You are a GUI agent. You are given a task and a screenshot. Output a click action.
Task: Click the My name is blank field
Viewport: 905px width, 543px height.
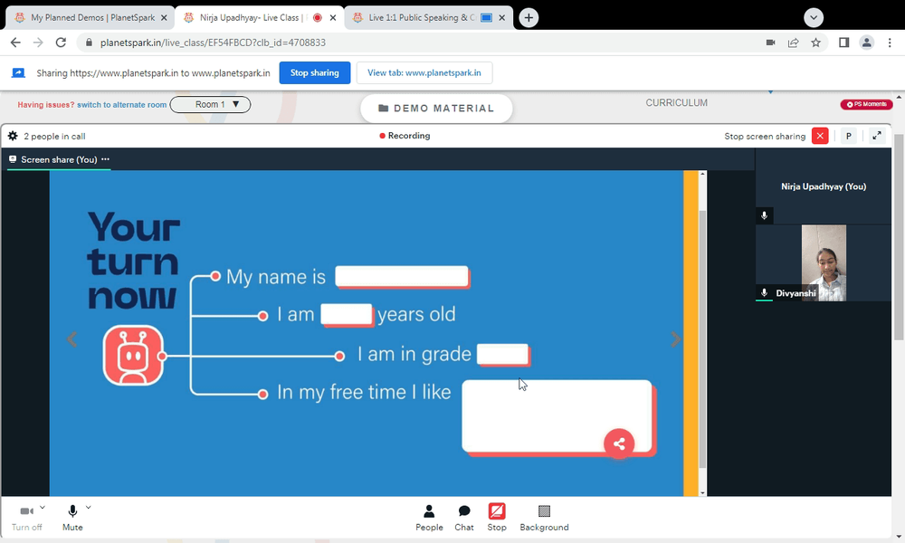402,276
